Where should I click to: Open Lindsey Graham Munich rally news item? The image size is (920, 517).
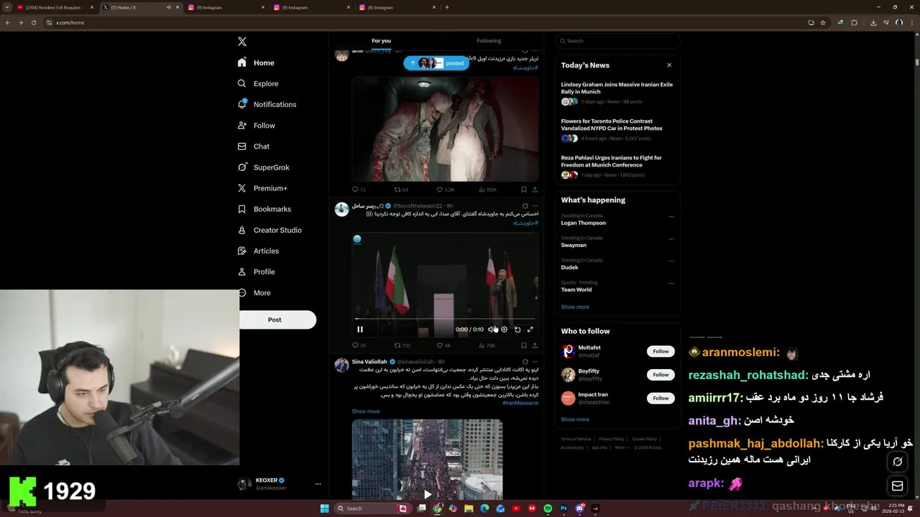[617, 94]
